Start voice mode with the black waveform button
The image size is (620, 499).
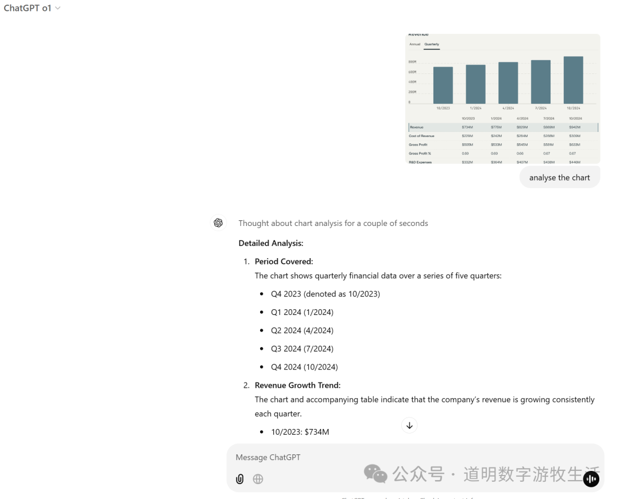pos(591,479)
